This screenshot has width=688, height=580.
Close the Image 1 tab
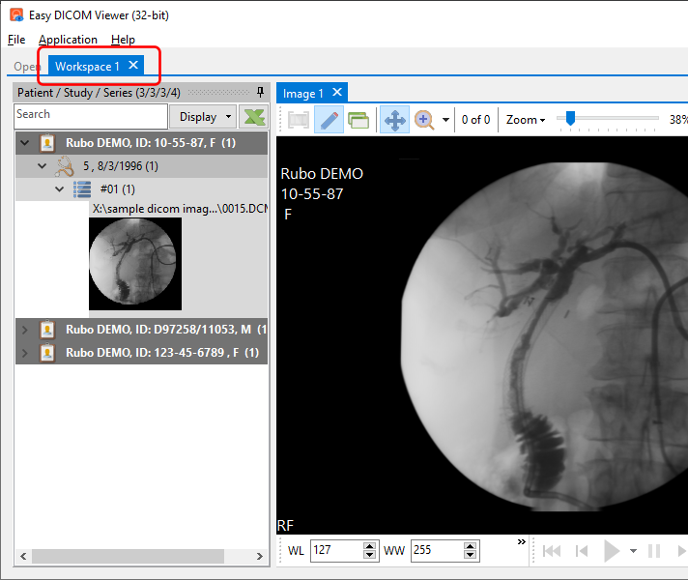coord(336,93)
